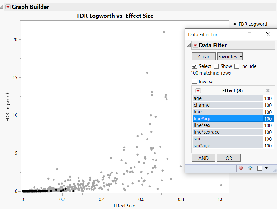This screenshot has width=277, height=209.
Task: Click the OR button
Action: click(229, 158)
